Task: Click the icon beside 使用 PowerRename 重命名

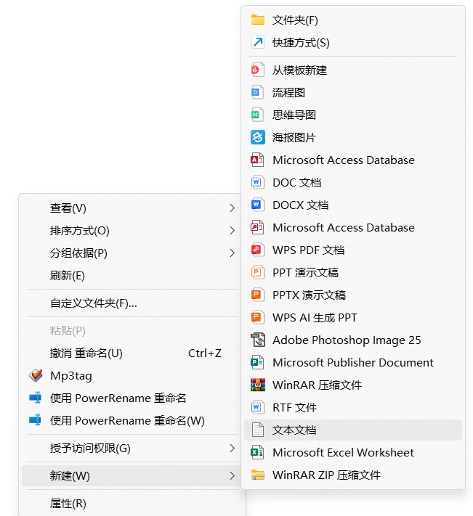Action: coord(36,398)
